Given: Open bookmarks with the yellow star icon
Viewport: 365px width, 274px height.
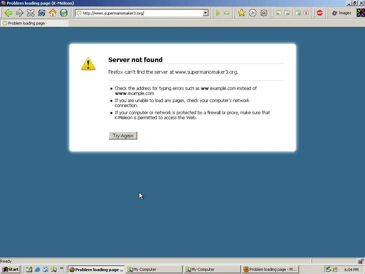Looking at the screenshot, I should pos(242,13).
